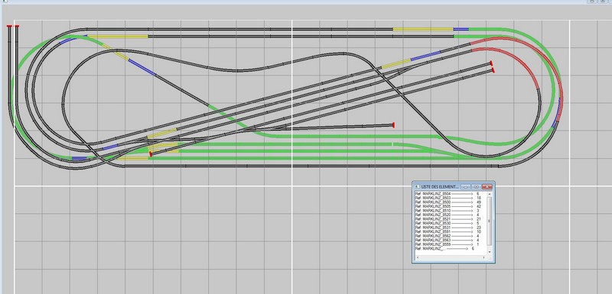Select the MARKLINZ_8531 list entry
612x294 pixels.
point(448,228)
